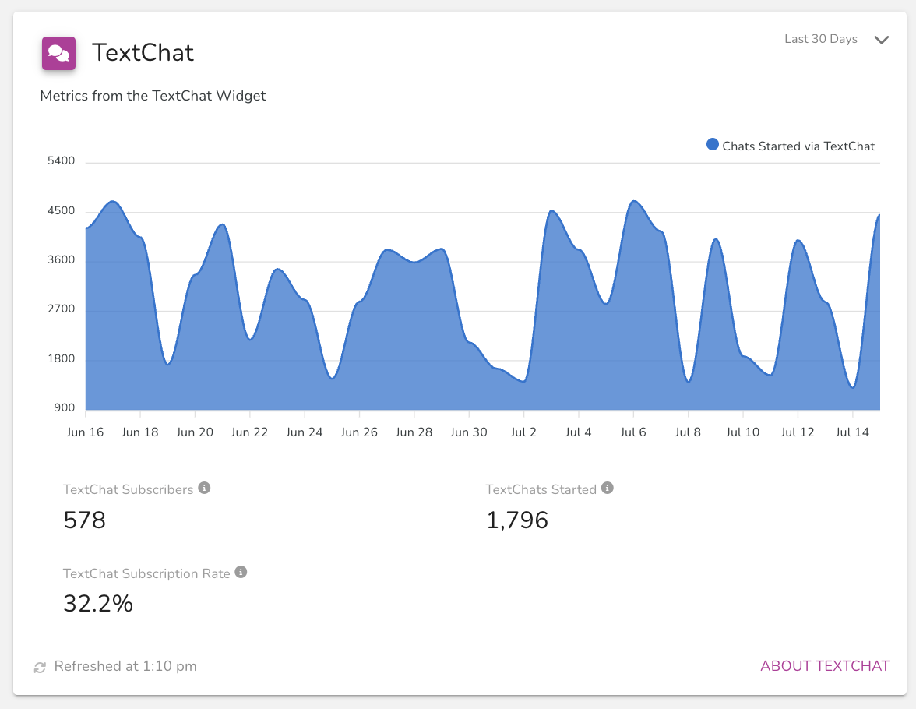Click the Jun 18 axis label
The height and width of the screenshot is (709, 916).
(140, 432)
